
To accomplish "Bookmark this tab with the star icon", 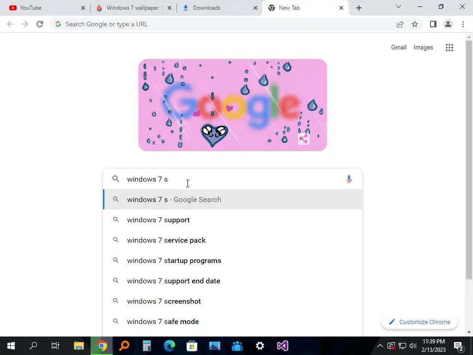I will (415, 24).
